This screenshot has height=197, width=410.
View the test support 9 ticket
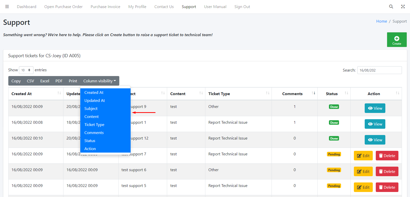[375, 108]
